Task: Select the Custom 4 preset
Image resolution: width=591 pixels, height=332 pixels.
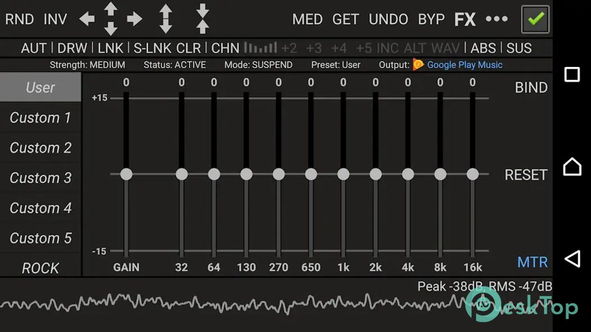Action: (x=40, y=208)
